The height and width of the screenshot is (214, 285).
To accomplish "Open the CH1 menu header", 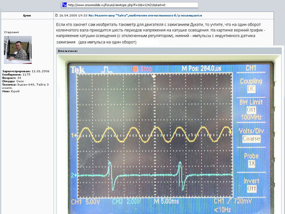I will (x=251, y=68).
